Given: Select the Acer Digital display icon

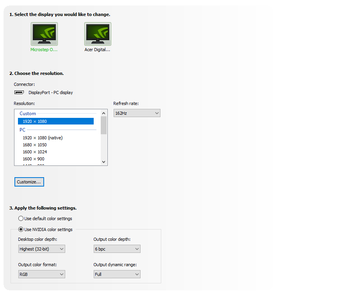Looking at the screenshot, I should tap(98, 34).
